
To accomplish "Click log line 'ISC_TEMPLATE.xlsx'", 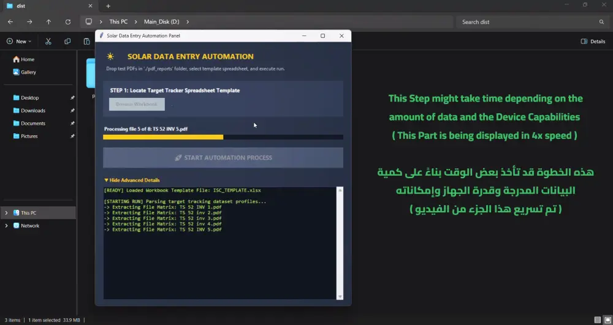I will 182,190.
